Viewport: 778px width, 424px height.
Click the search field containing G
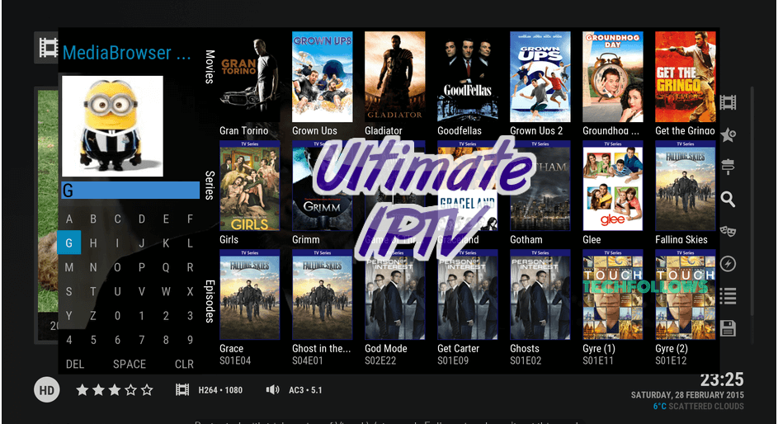[x=130, y=191]
